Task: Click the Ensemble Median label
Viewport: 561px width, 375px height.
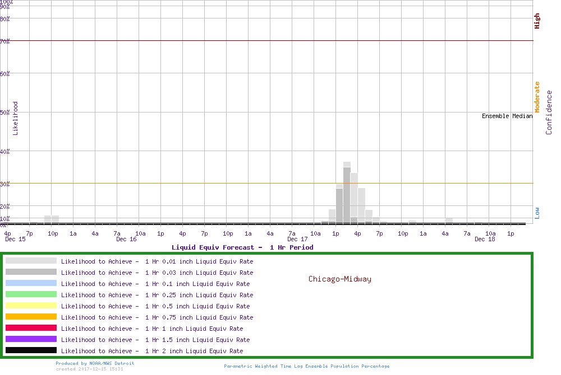Action: click(x=507, y=116)
